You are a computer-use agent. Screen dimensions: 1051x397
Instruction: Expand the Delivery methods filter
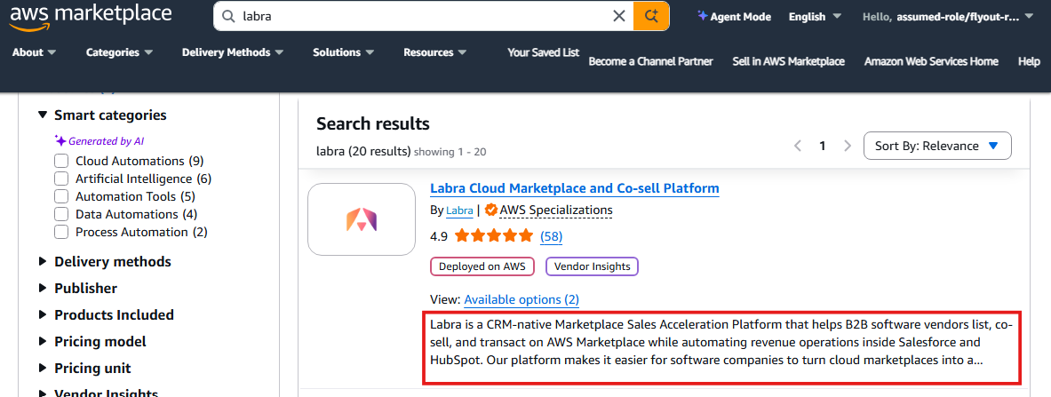pyautogui.click(x=112, y=262)
